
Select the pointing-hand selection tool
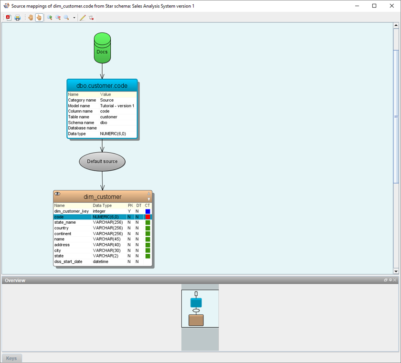(x=39, y=18)
